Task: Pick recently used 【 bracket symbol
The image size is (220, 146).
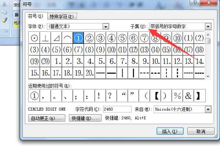Action: [x=155, y=96]
